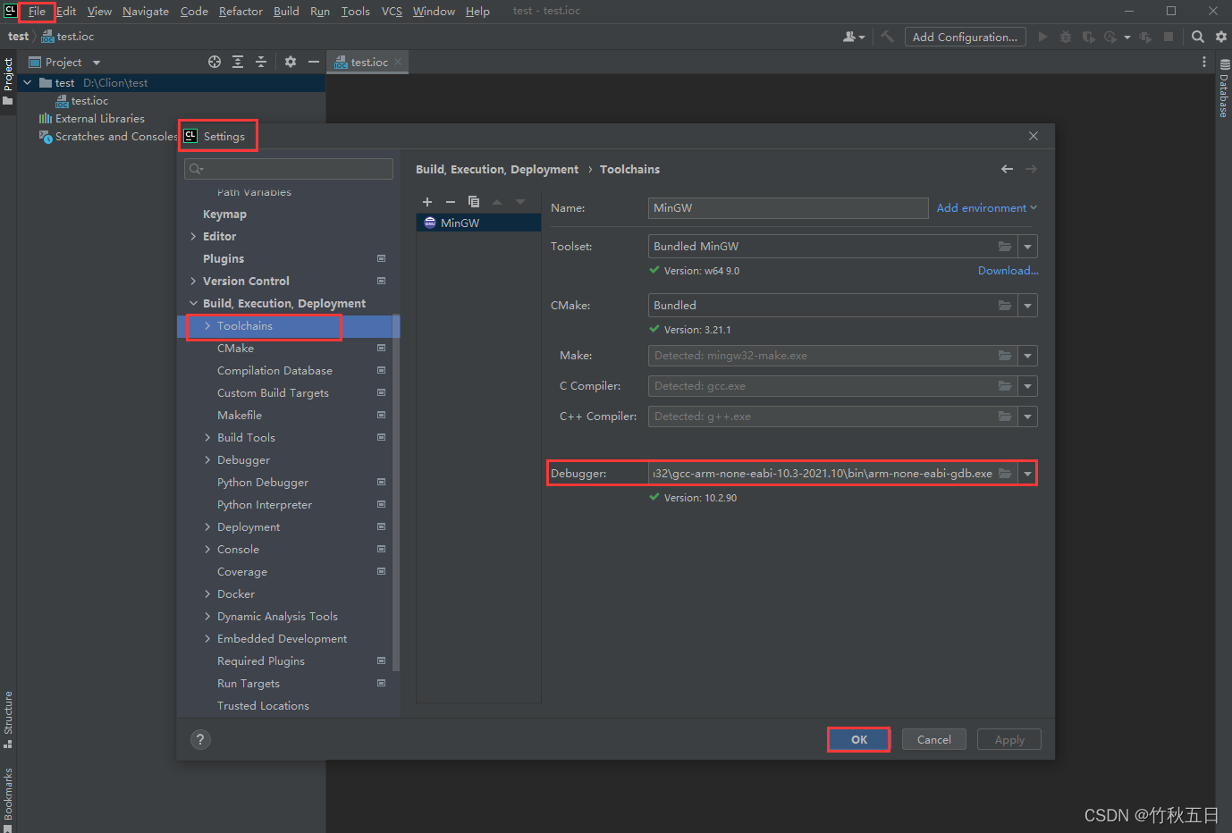
Task: Open the Debugger dropdown arrow
Action: (x=1028, y=474)
